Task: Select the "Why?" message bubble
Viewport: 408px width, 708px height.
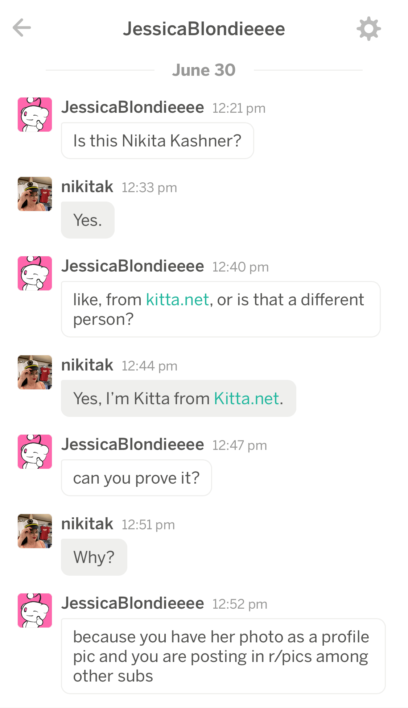Action: coord(94,557)
